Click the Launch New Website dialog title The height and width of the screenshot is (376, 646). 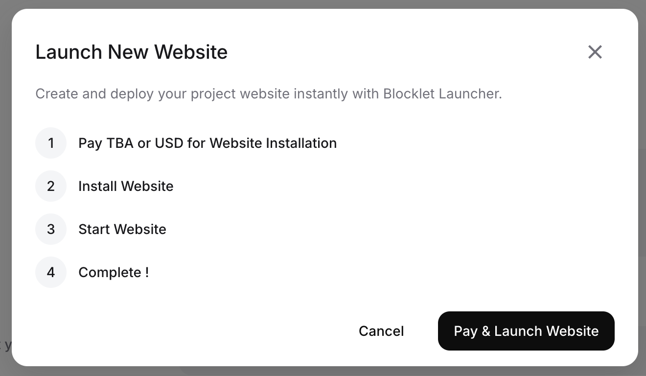pos(131,52)
